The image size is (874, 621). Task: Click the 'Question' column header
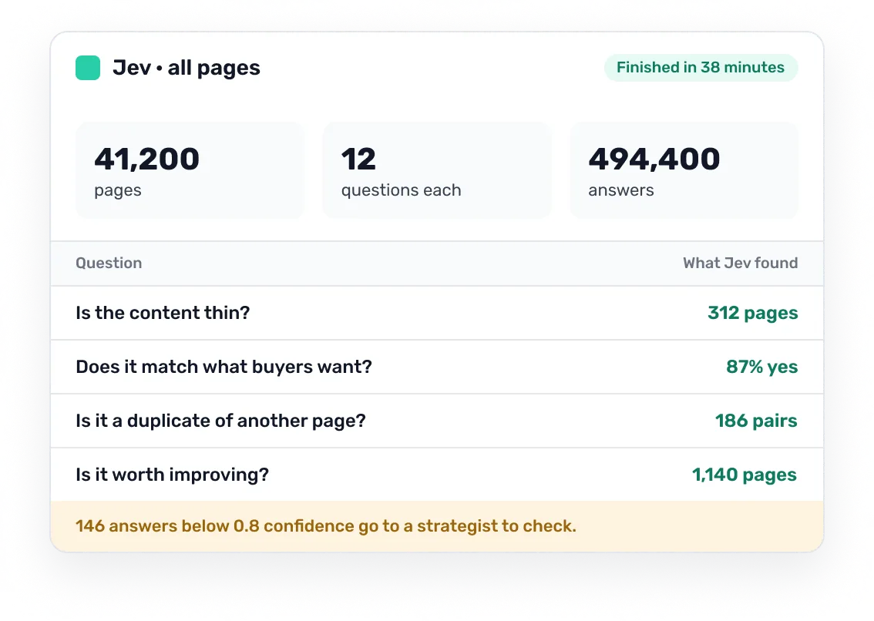click(x=109, y=264)
